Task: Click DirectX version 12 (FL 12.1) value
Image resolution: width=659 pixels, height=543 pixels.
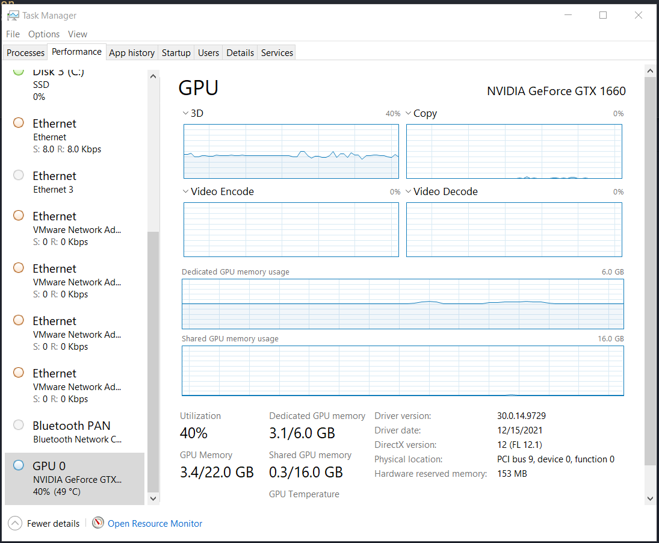Action: click(519, 445)
